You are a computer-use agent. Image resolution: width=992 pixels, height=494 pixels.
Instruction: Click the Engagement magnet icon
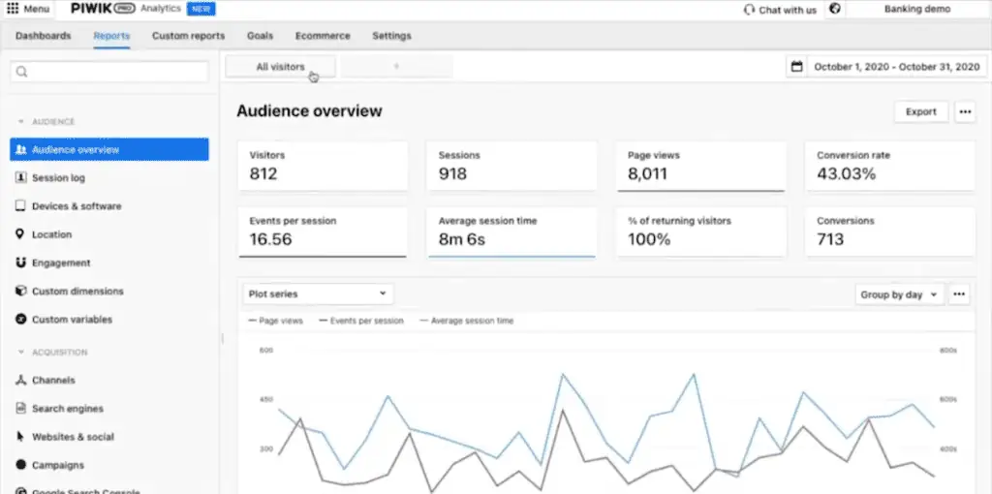point(21,262)
